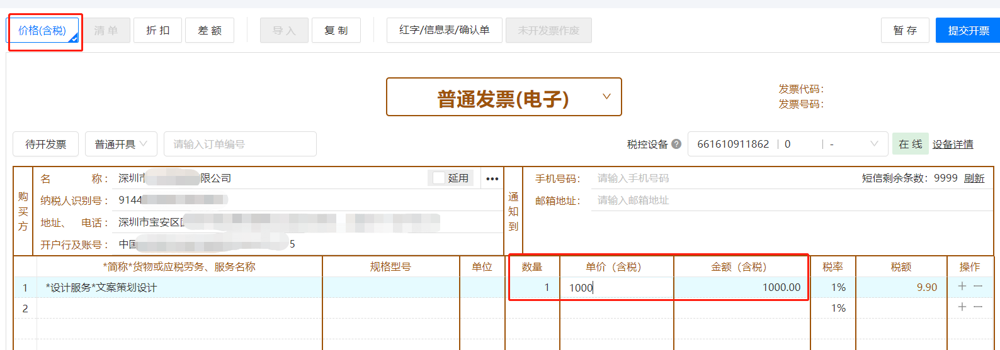Click 未开发票作废 button
The width and height of the screenshot is (1000, 350).
coord(548,30)
